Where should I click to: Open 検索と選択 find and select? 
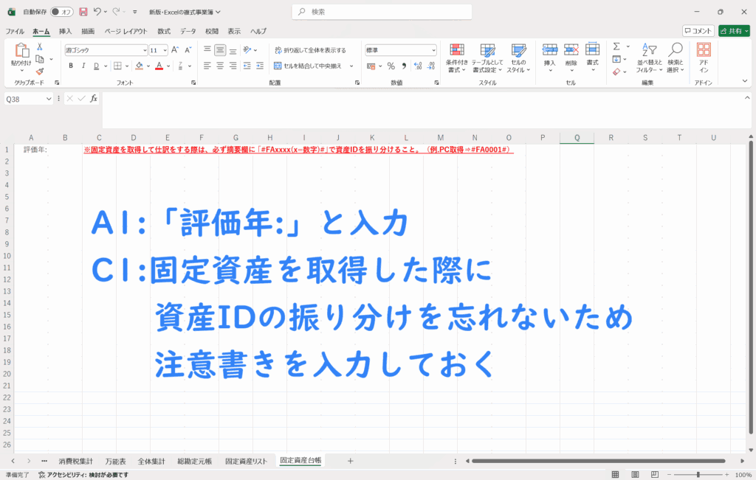(675, 57)
